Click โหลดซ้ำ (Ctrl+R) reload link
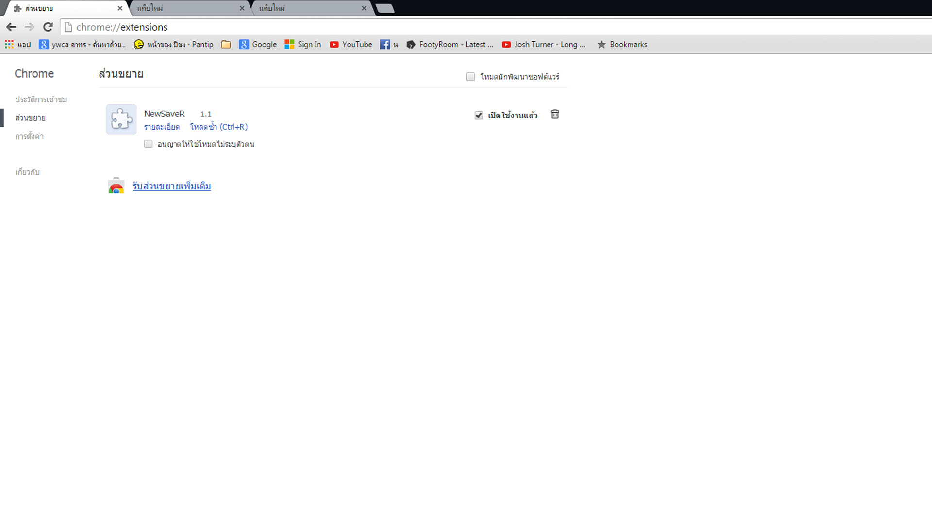 (218, 127)
